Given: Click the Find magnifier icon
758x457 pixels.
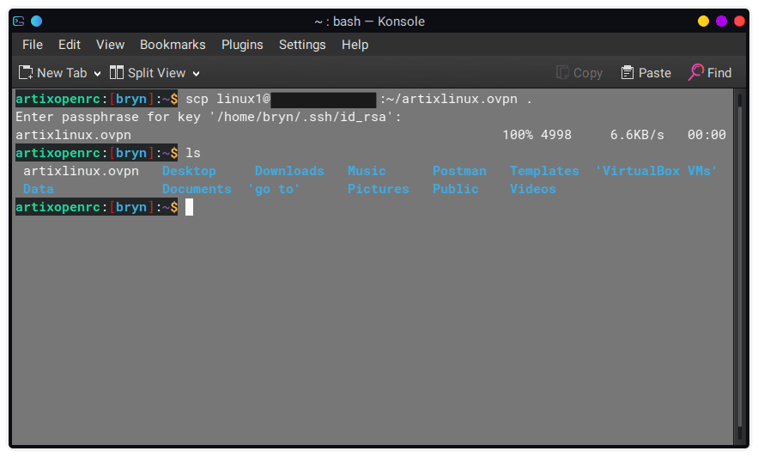Looking at the screenshot, I should tap(695, 72).
